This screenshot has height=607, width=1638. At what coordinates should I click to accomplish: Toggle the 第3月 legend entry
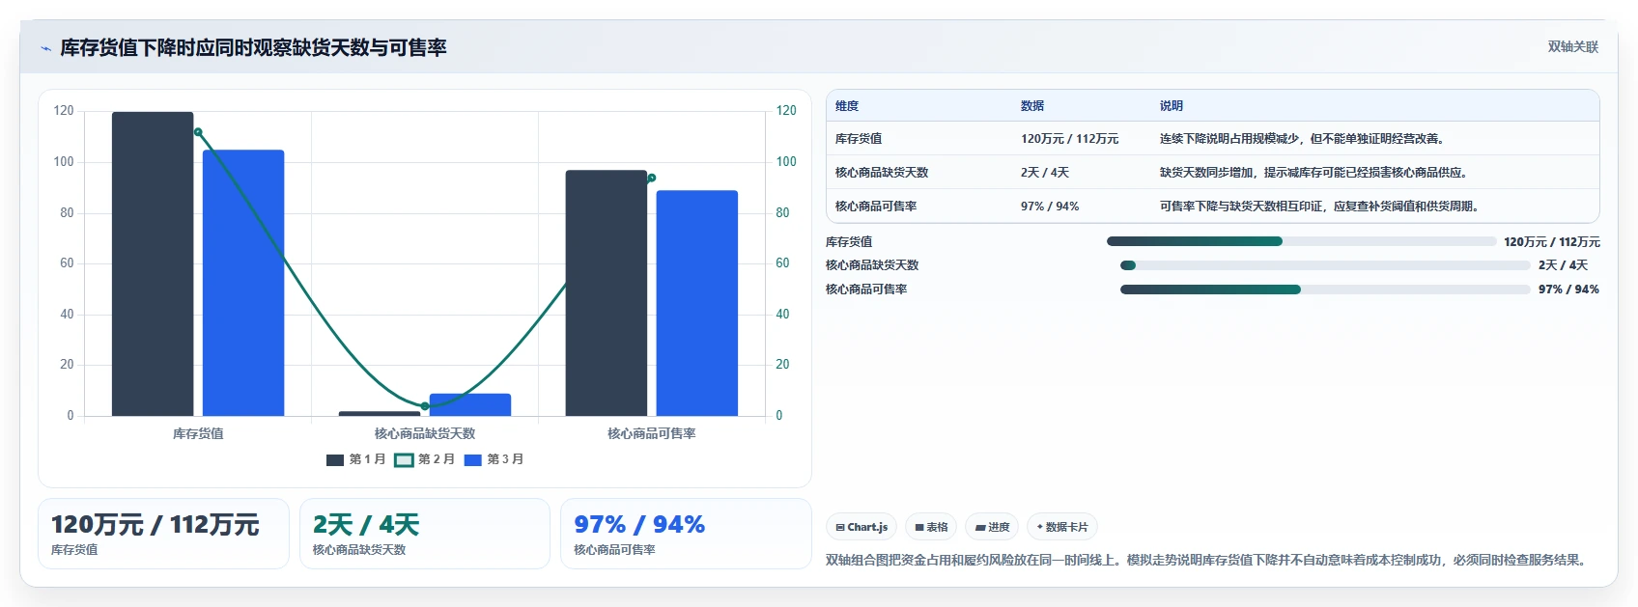(494, 459)
